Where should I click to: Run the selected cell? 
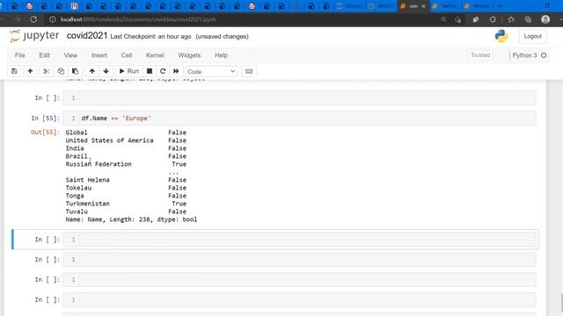pyautogui.click(x=128, y=71)
